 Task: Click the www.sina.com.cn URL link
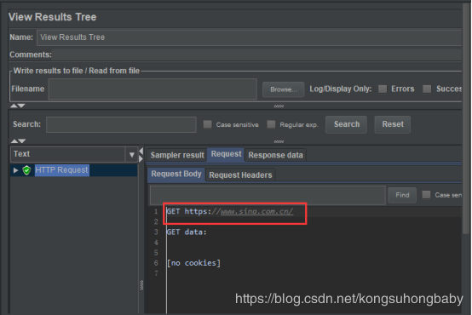click(x=256, y=211)
